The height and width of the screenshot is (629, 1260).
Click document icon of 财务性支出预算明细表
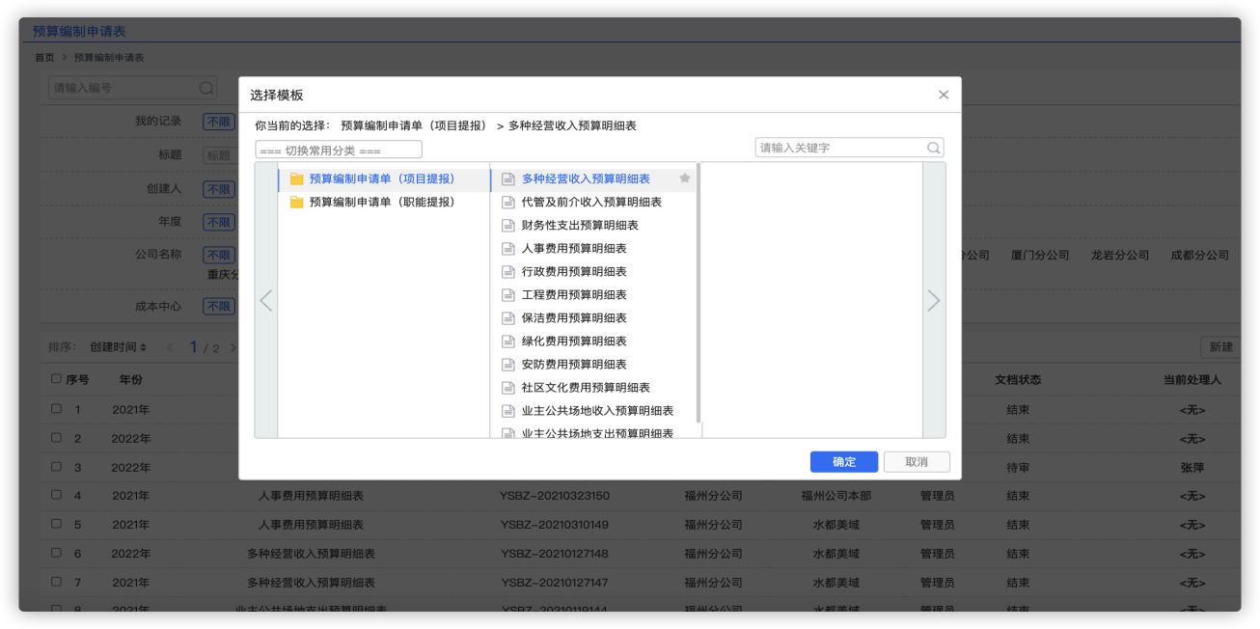(508, 226)
